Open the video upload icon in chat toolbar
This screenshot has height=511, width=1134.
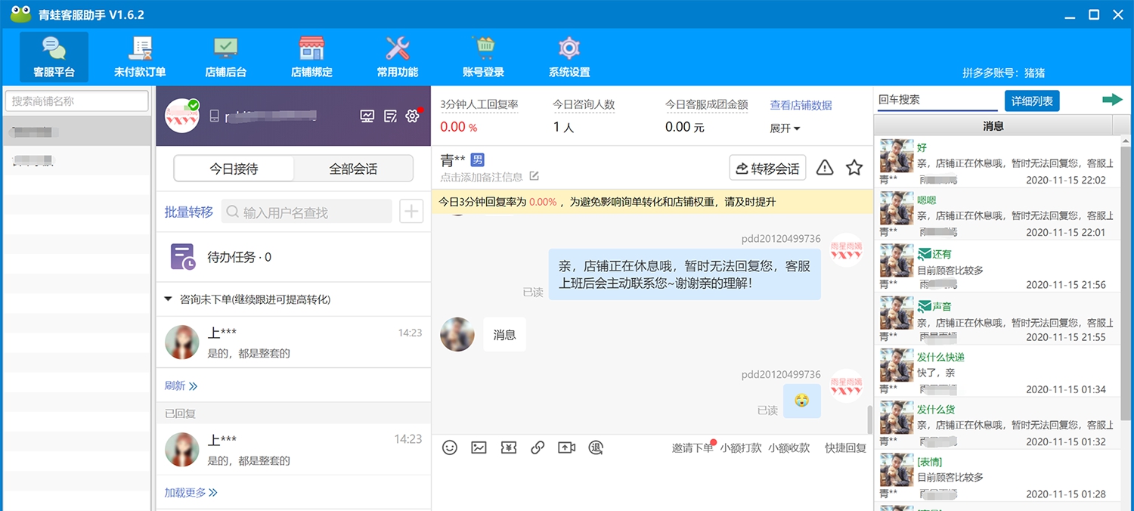[x=566, y=447]
